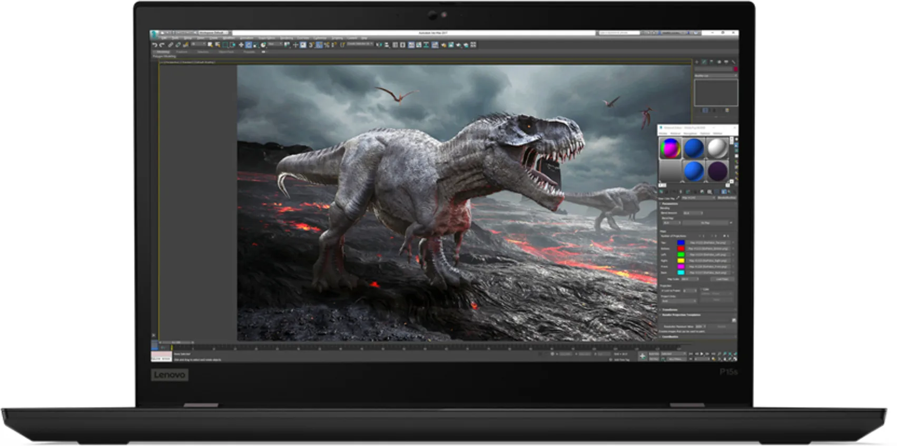Viewport: 897px width, 446px height.
Task: Toggle Percent Snap
Action: (327, 45)
